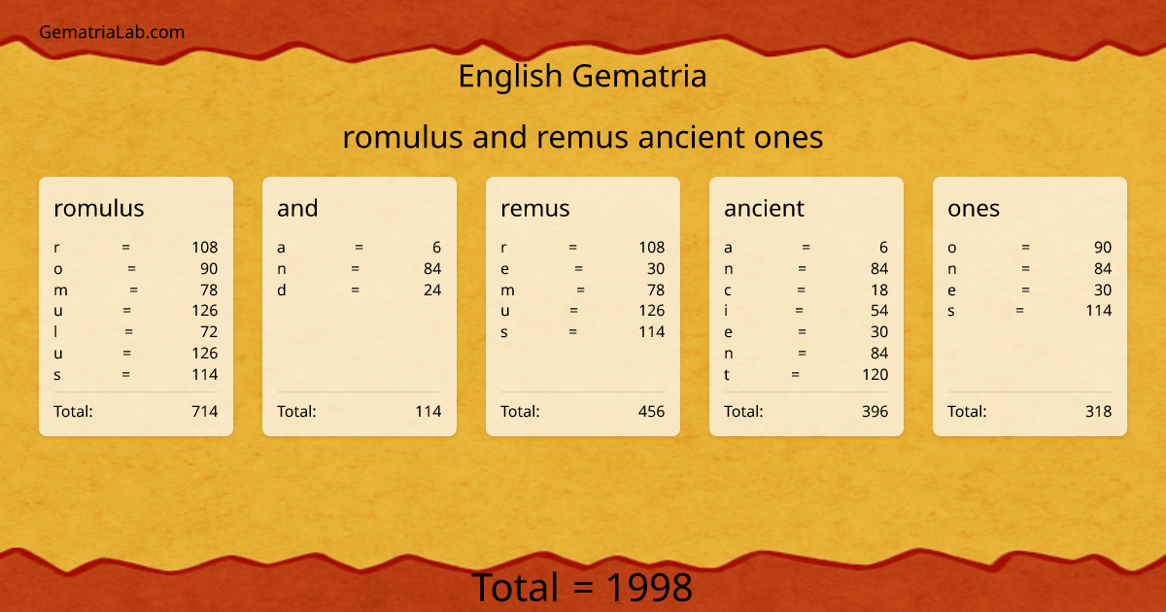Click value 24 for letter d in and

tap(432, 289)
